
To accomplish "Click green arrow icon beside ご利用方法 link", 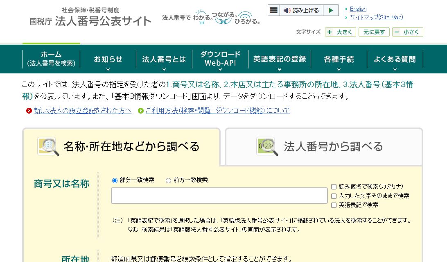I will (x=140, y=111).
